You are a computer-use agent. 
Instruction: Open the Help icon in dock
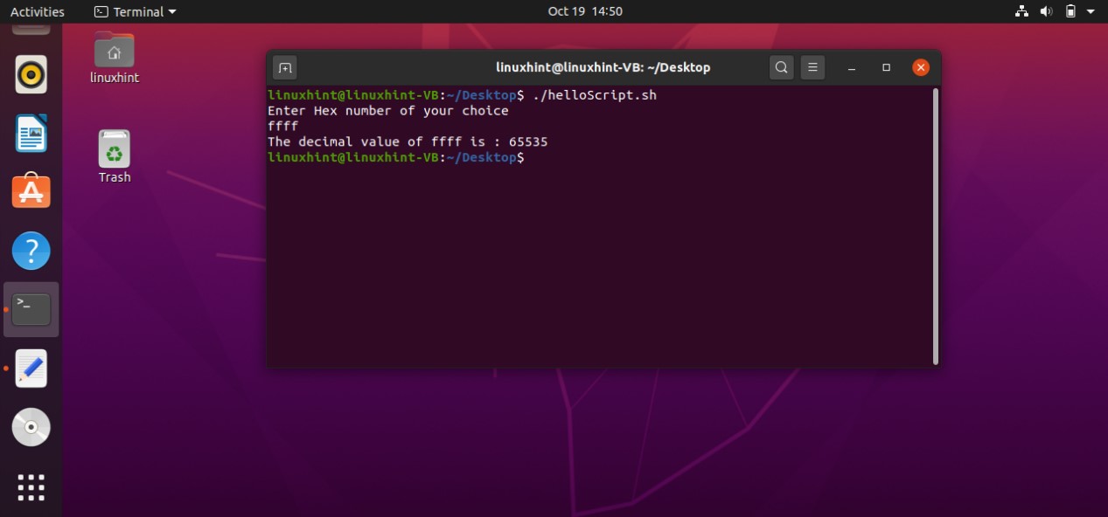(x=31, y=252)
